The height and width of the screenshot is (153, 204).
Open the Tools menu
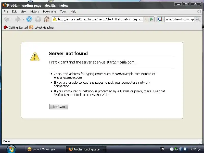[x=63, y=11]
